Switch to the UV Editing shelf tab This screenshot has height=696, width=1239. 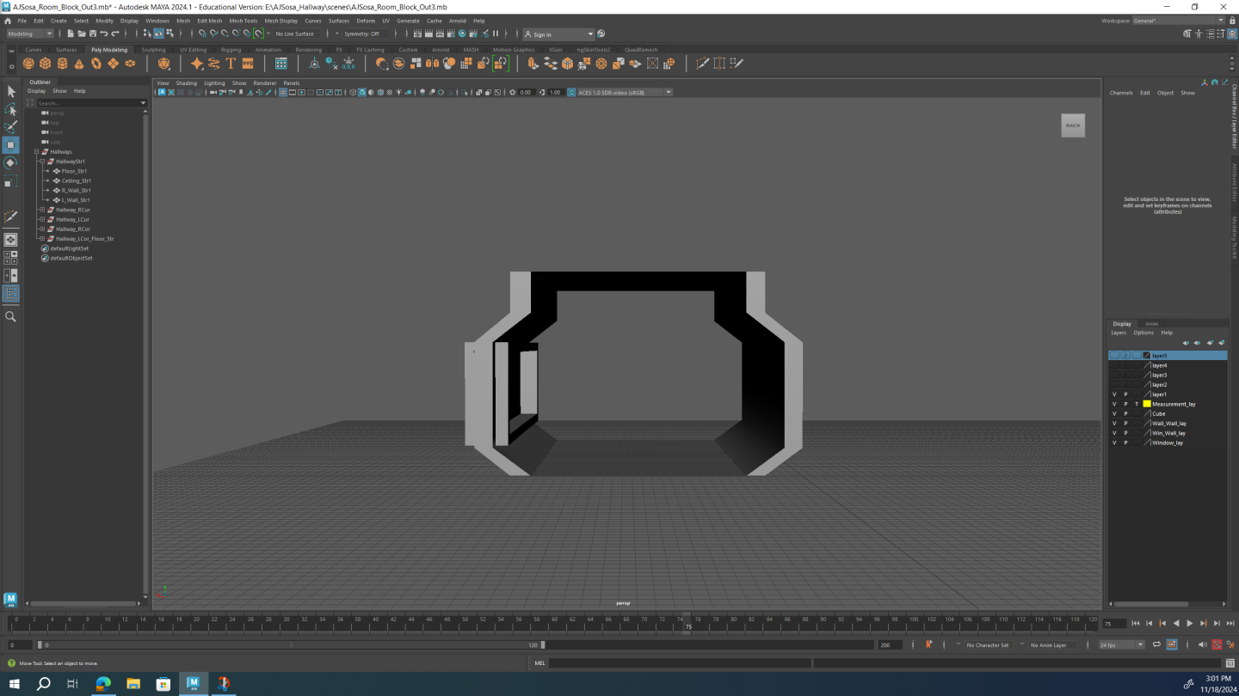[x=193, y=50]
